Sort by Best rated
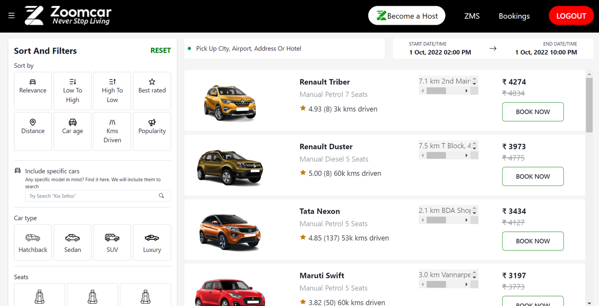The image size is (599, 306). (x=152, y=91)
